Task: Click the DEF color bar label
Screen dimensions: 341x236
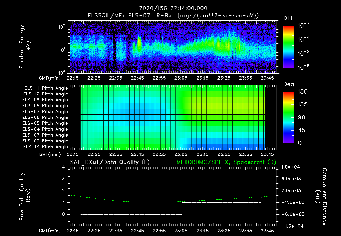Action: pos(289,18)
